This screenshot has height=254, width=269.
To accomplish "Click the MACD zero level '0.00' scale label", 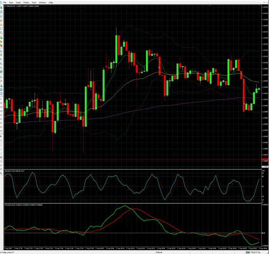I will click(264, 233).
